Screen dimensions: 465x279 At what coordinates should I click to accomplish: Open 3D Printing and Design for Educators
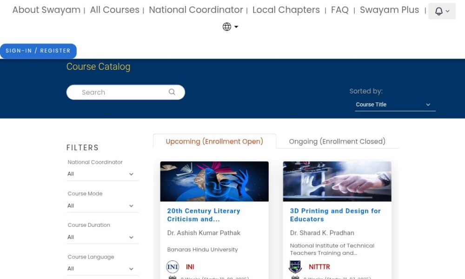tap(335, 215)
